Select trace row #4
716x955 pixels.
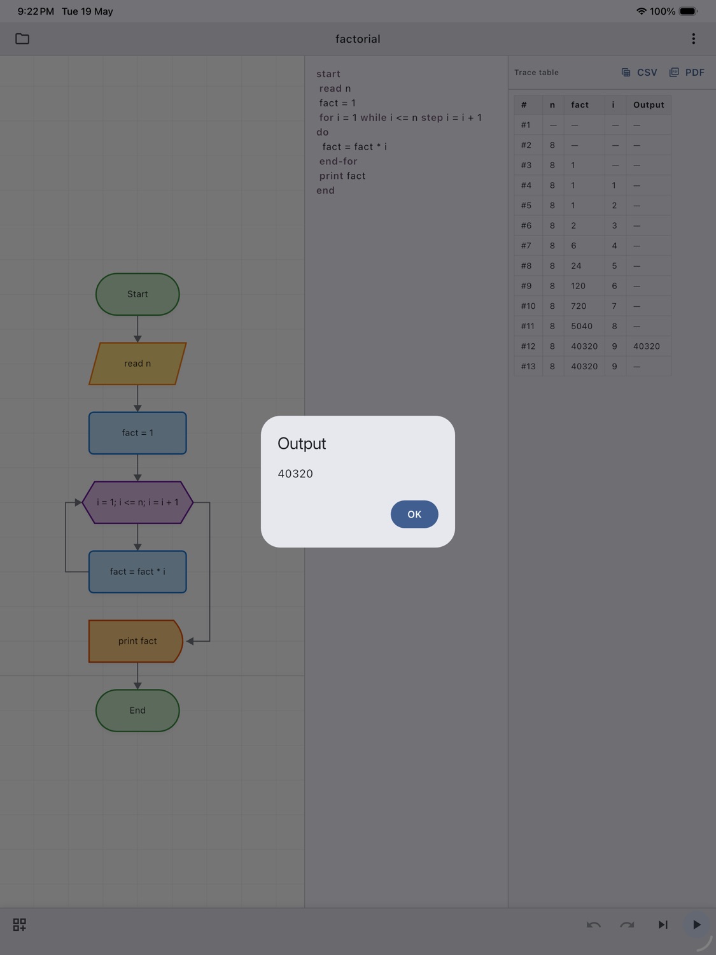593,185
